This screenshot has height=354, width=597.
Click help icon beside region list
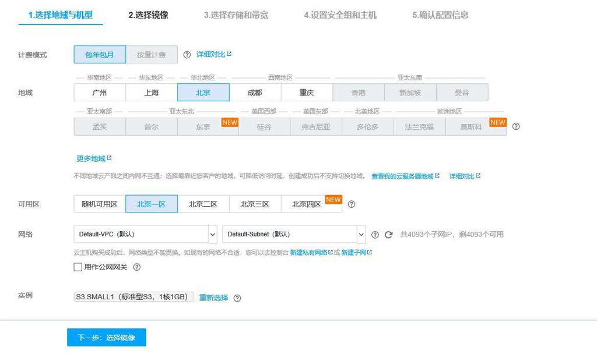[515, 126]
